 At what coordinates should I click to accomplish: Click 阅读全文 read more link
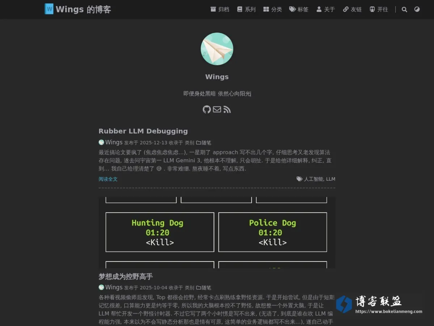click(108, 179)
